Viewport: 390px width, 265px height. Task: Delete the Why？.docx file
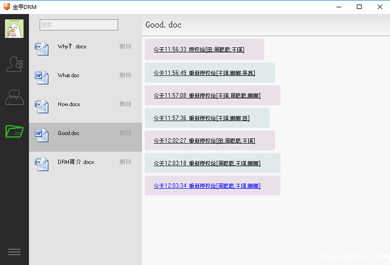coord(125,46)
